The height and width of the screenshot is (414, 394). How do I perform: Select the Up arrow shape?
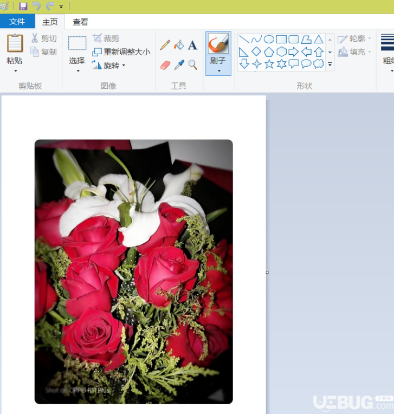point(319,52)
